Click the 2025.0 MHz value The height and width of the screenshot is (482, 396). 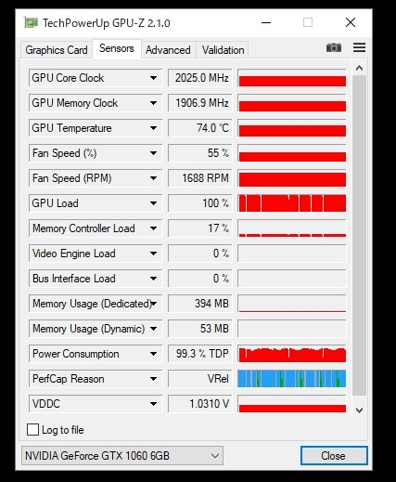pos(200,78)
